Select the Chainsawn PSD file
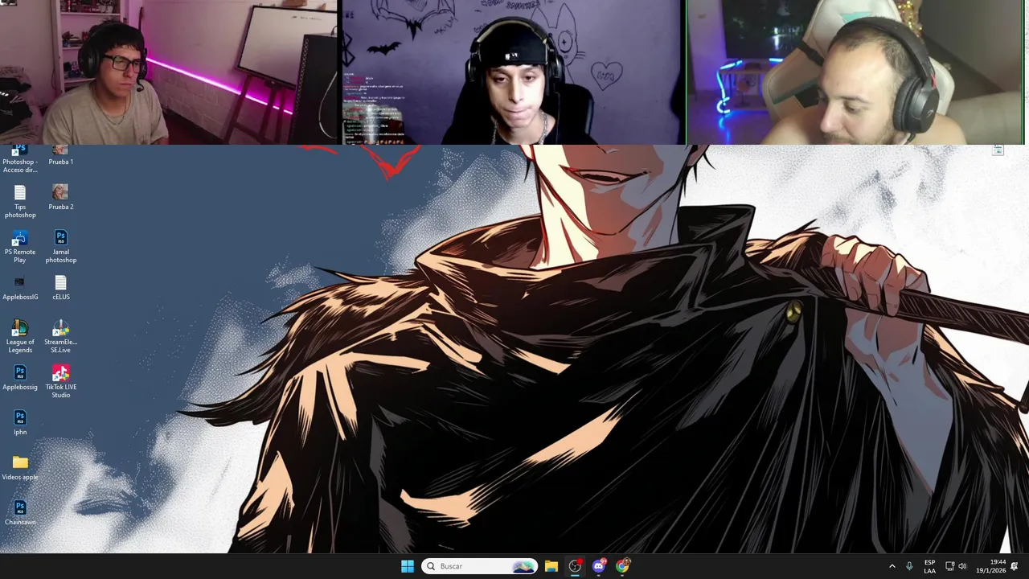Image resolution: width=1029 pixels, height=579 pixels. (x=20, y=513)
